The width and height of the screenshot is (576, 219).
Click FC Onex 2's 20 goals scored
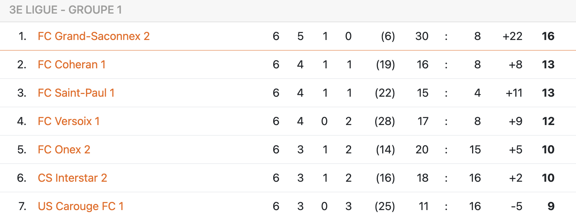pyautogui.click(x=422, y=149)
